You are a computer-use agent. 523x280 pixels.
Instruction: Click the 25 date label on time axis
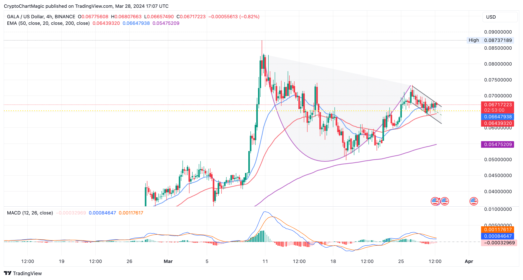[x=401, y=261]
